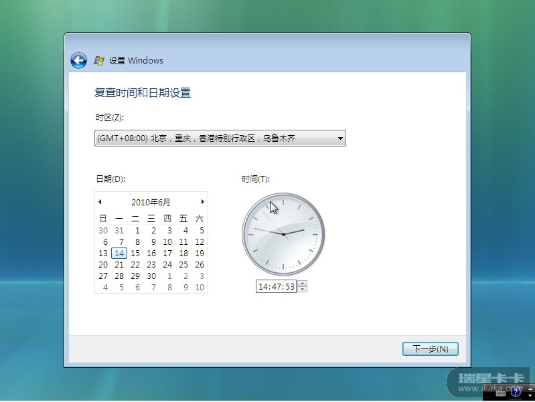Select date 22 in the calendar
This screenshot has width=535, height=402.
[135, 265]
